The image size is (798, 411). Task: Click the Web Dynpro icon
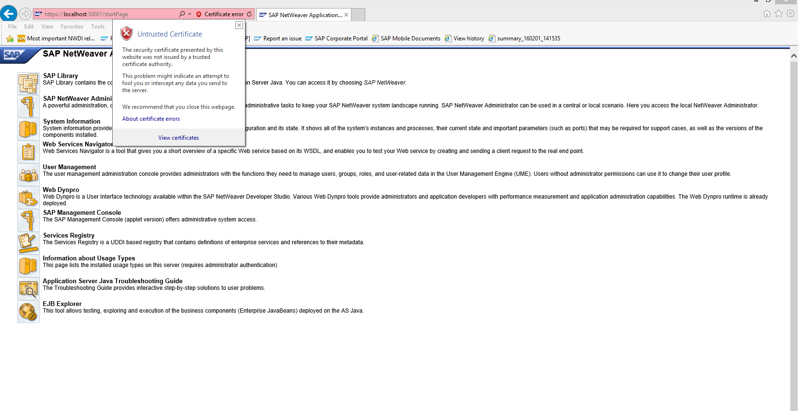coord(29,197)
